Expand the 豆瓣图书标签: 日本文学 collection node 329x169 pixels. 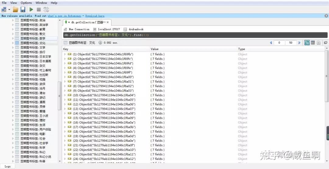(13, 57)
